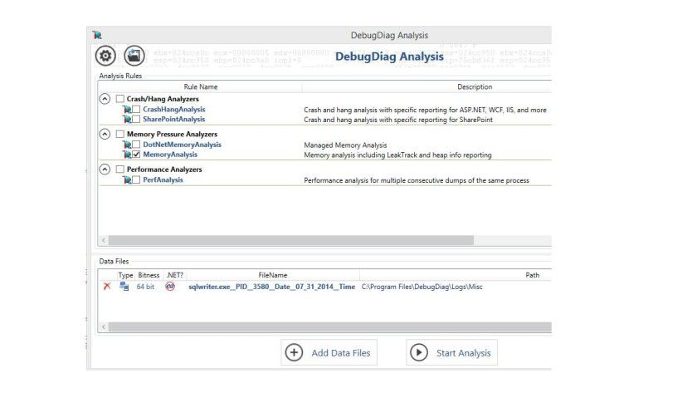This screenshot has height=393, width=697.
Task: Enable the CrashHangAnalysis rule checkbox
Action: pos(136,109)
